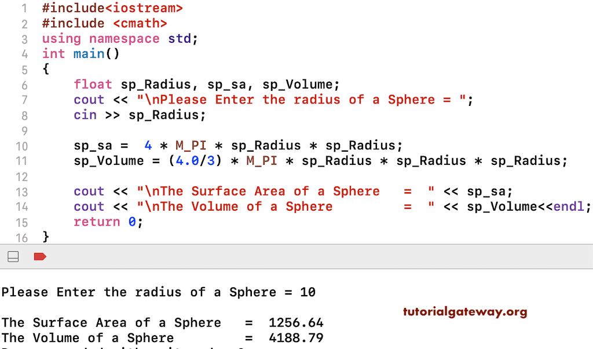Select the main() function name
Viewport: 593px width, 349px height.
pos(88,53)
